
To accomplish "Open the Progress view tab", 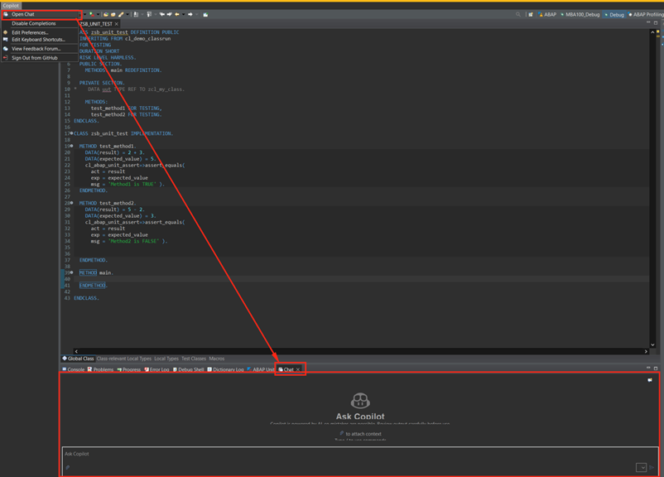I will coord(128,369).
